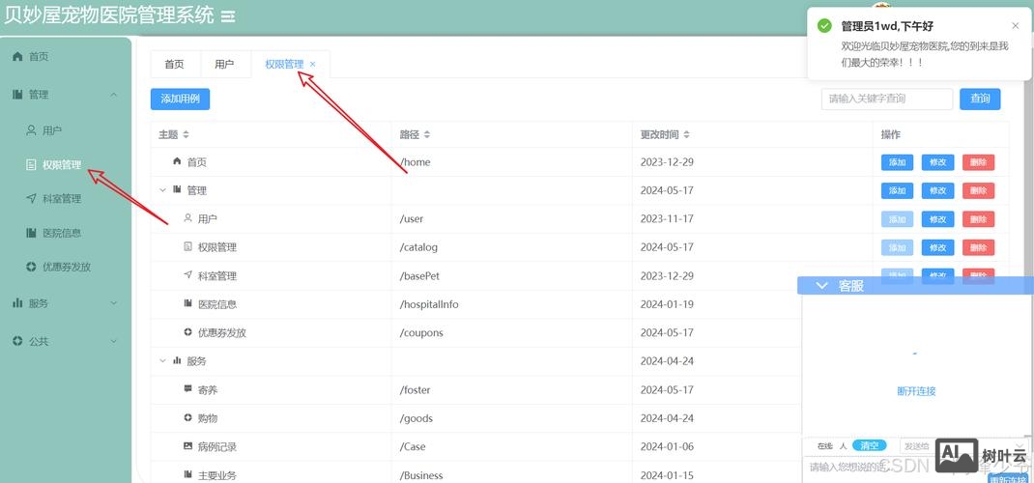This screenshot has height=483, width=1034.
Task: Collapse the 客服 chat panel chevron
Action: click(822, 286)
